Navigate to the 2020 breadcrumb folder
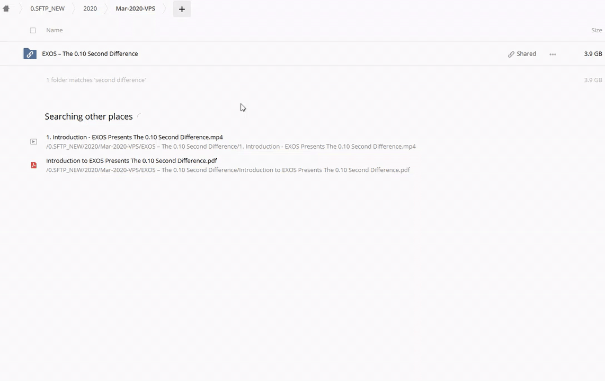 tap(90, 8)
